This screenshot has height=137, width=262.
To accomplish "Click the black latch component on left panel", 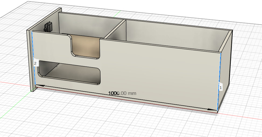I will (x=48, y=27).
